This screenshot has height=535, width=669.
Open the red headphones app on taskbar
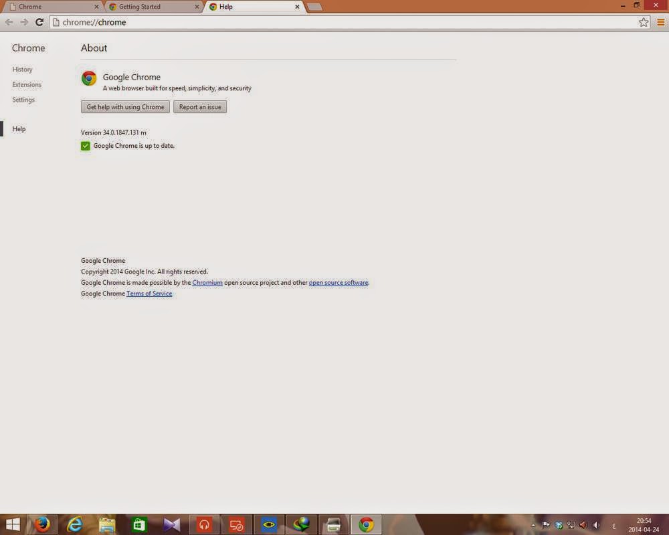pos(204,524)
